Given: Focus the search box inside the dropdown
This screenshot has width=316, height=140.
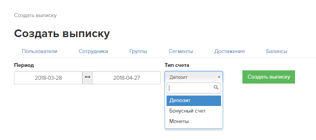Looking at the screenshot, I should click(x=194, y=88).
